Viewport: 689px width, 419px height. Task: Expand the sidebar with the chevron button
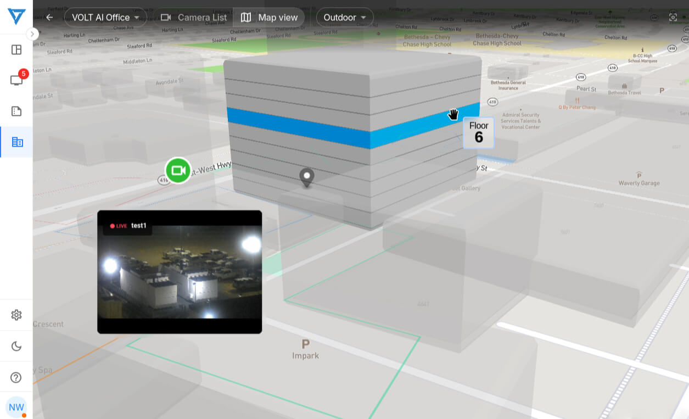pos(32,34)
